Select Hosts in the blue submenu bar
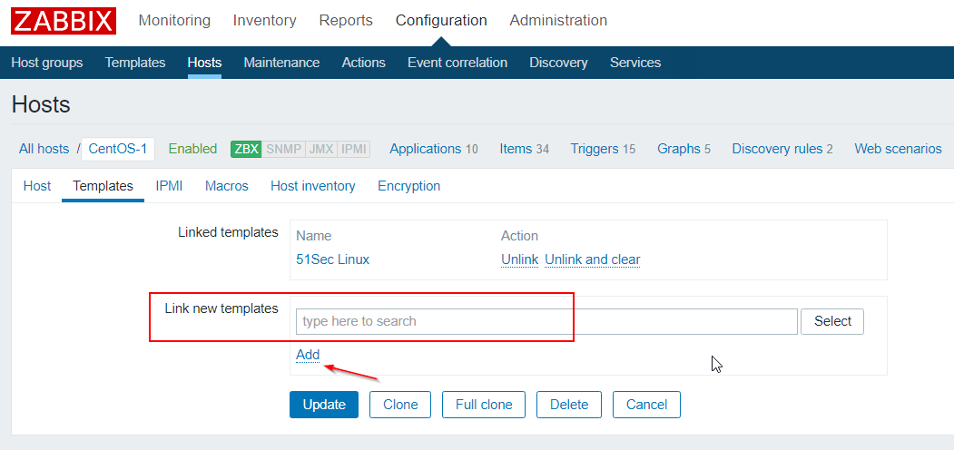The height and width of the screenshot is (450, 954). 204,63
